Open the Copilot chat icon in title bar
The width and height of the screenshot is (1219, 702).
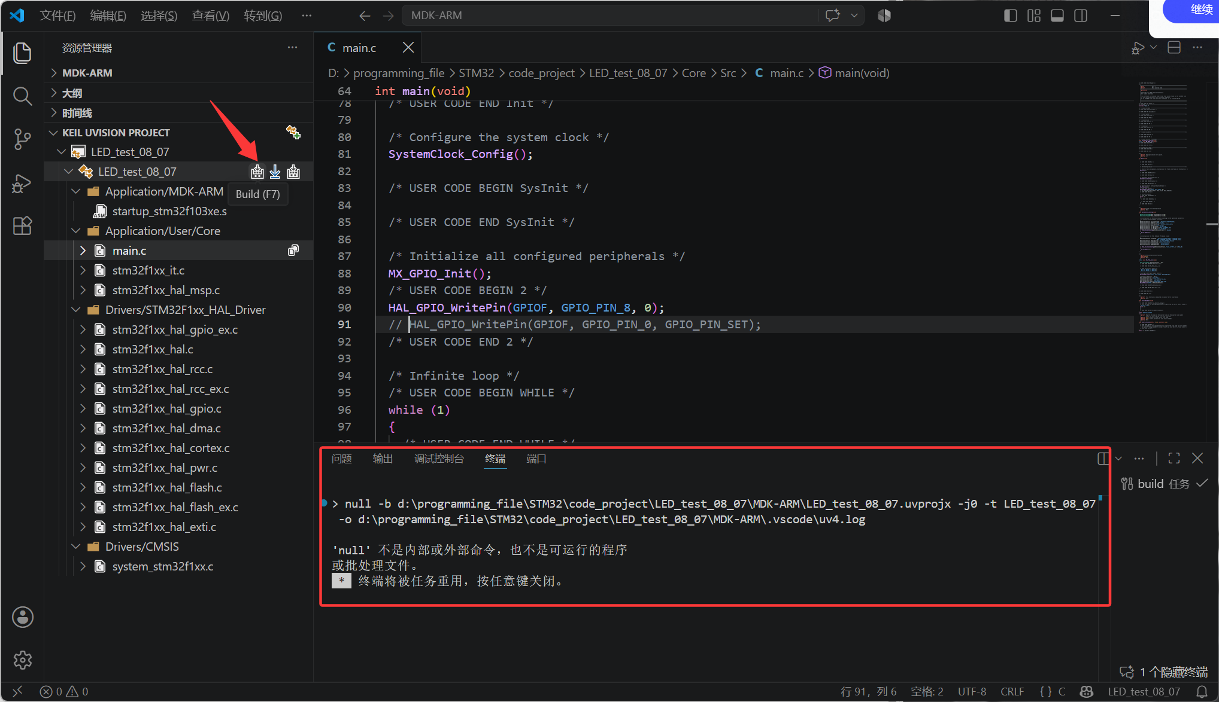click(833, 16)
